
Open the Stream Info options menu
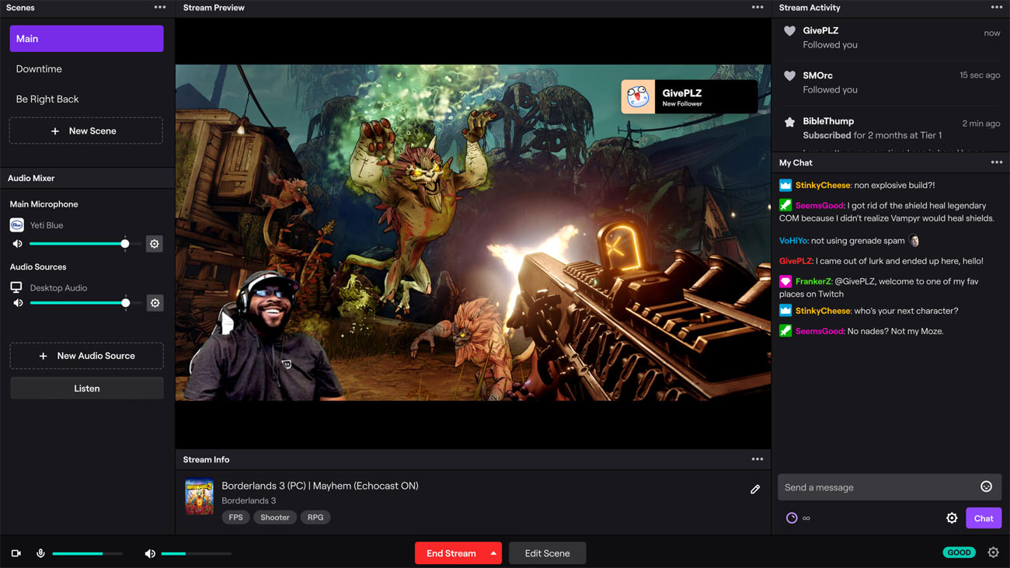click(x=757, y=459)
